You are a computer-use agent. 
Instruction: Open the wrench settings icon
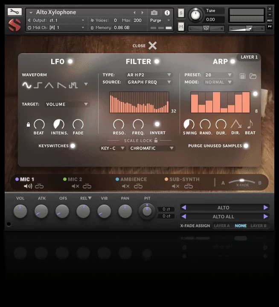pos(15,12)
